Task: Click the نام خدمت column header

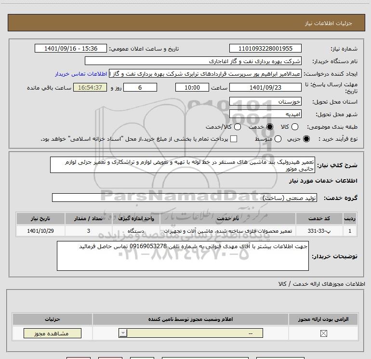Action: click(228, 218)
